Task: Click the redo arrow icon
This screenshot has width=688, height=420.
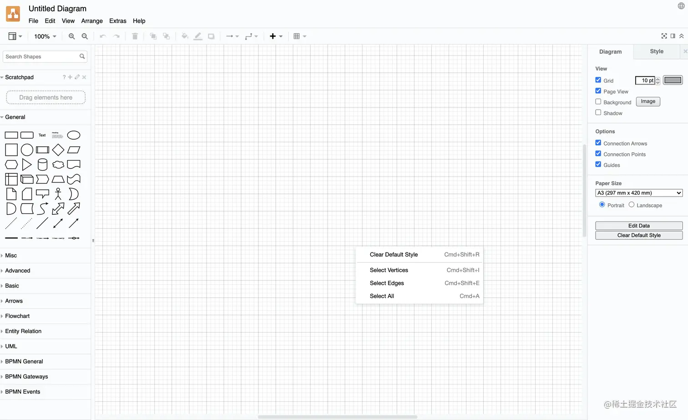Action: click(116, 36)
